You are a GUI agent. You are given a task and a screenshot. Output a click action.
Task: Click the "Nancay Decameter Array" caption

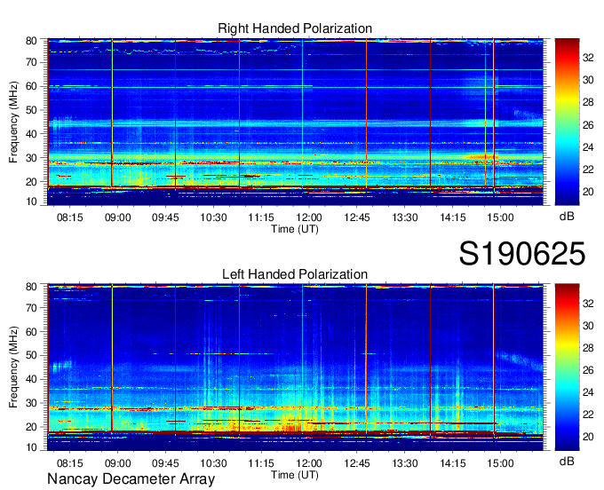coord(131,479)
